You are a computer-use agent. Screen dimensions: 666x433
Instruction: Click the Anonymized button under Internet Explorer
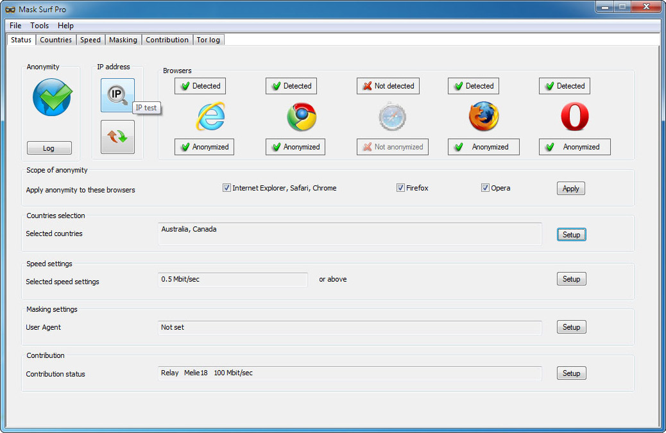point(205,147)
